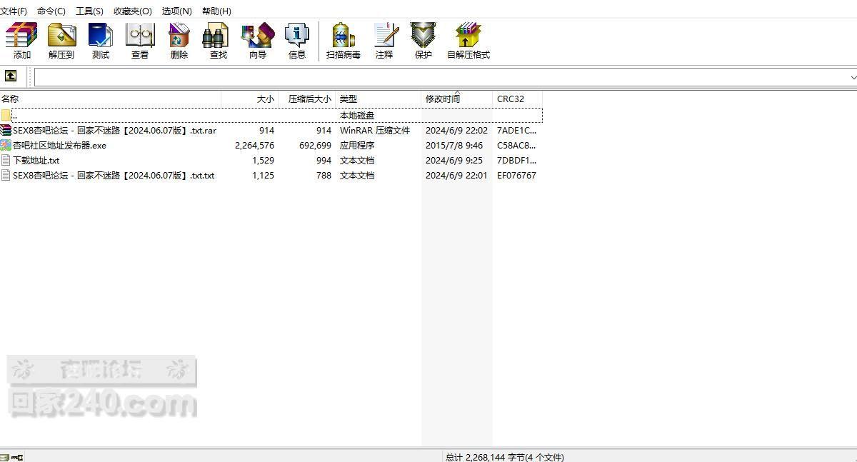Click the size value 2,264,576
This screenshot has width=857, height=462.
coord(254,146)
